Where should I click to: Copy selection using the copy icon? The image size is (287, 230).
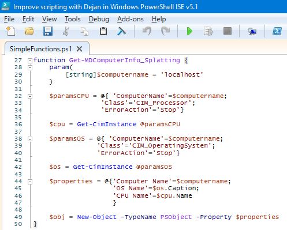tap(84, 31)
